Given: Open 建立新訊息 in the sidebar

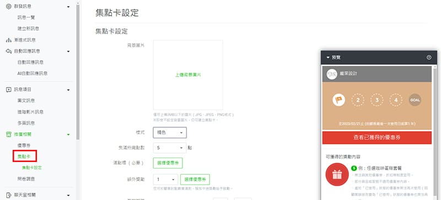Looking at the screenshot, I should [x=28, y=29].
